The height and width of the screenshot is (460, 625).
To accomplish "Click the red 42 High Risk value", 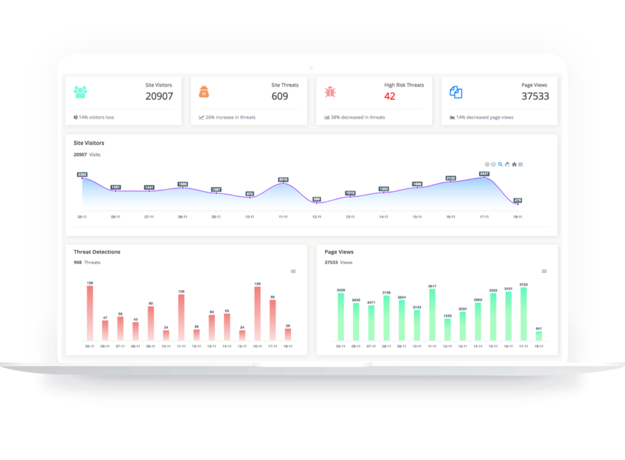I will click(x=389, y=96).
